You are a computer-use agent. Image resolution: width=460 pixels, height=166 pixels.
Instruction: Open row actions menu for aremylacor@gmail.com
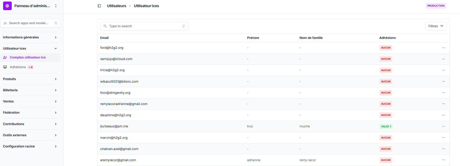(x=443, y=160)
